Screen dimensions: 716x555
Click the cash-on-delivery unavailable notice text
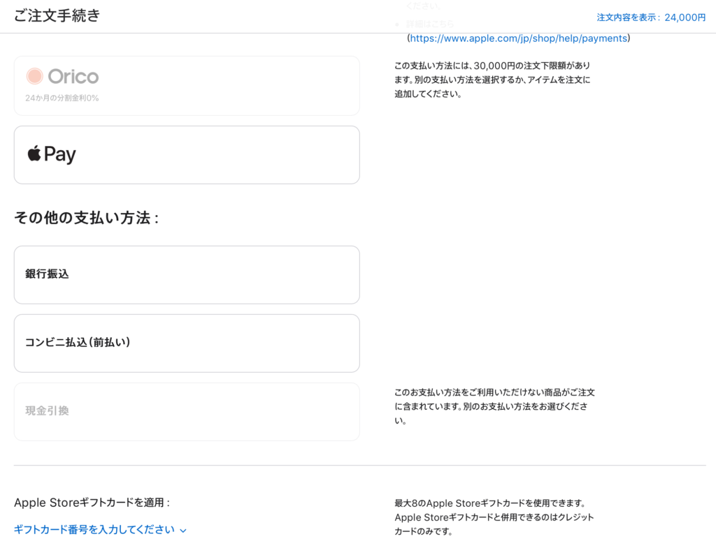[494, 406]
